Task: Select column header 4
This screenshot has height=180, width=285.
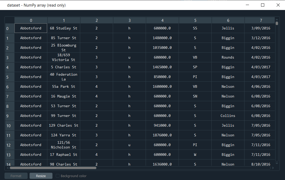Action: tap(162, 20)
